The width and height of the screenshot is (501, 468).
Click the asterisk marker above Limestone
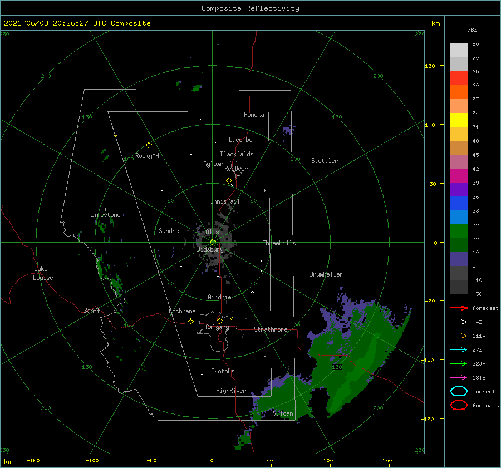(105, 210)
